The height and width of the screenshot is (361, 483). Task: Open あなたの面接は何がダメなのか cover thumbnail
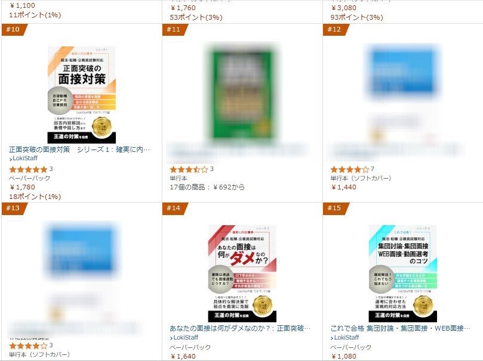pos(242,273)
